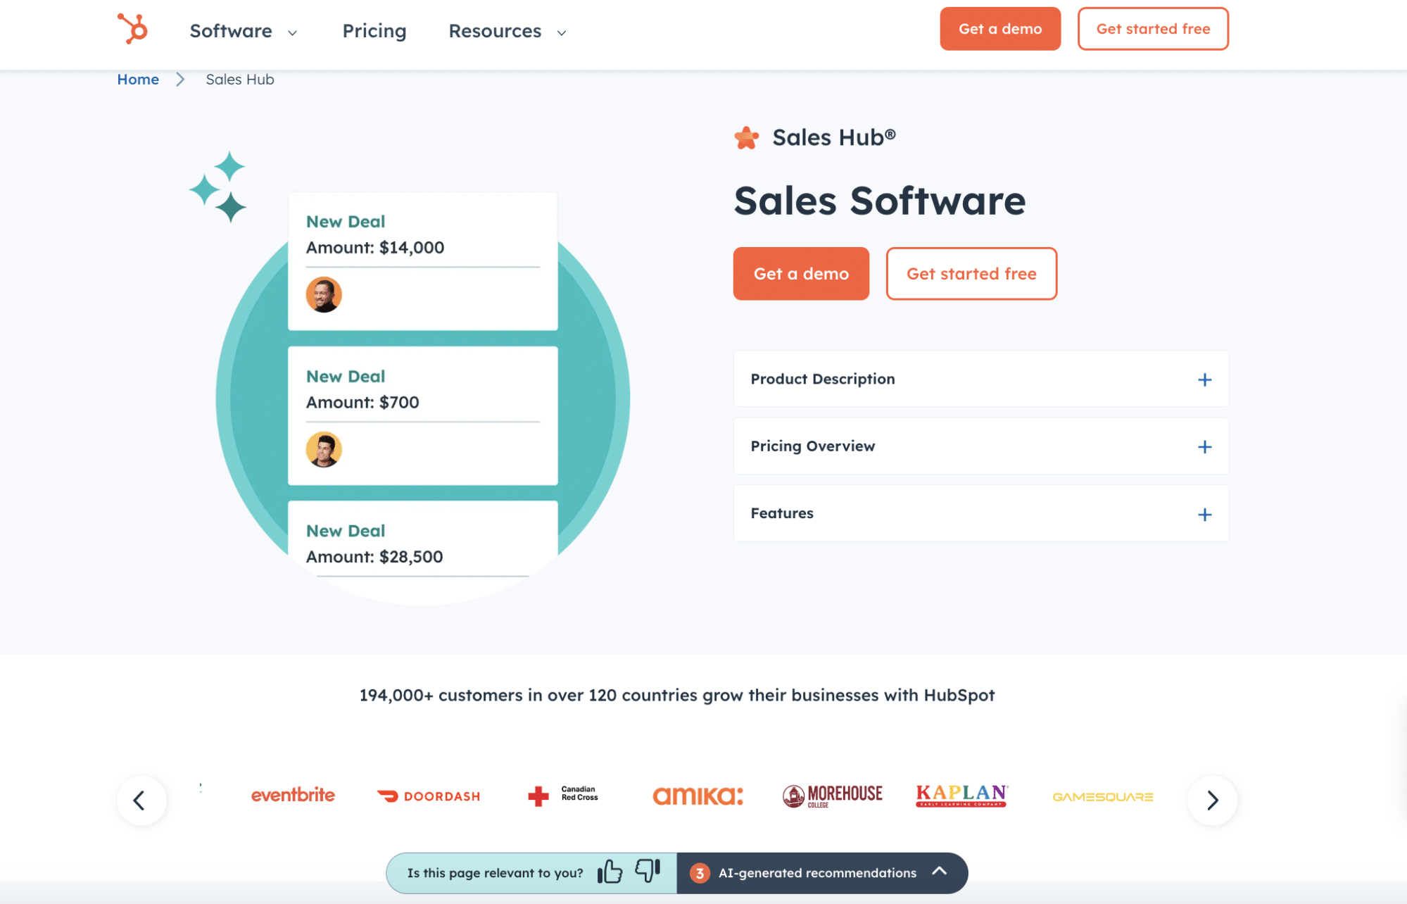Click the Eventbrite logo
This screenshot has width=1407, height=904.
(293, 796)
